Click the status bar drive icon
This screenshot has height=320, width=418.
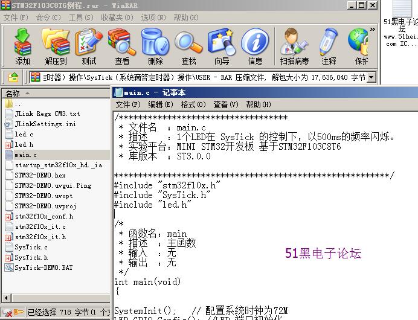7,312
